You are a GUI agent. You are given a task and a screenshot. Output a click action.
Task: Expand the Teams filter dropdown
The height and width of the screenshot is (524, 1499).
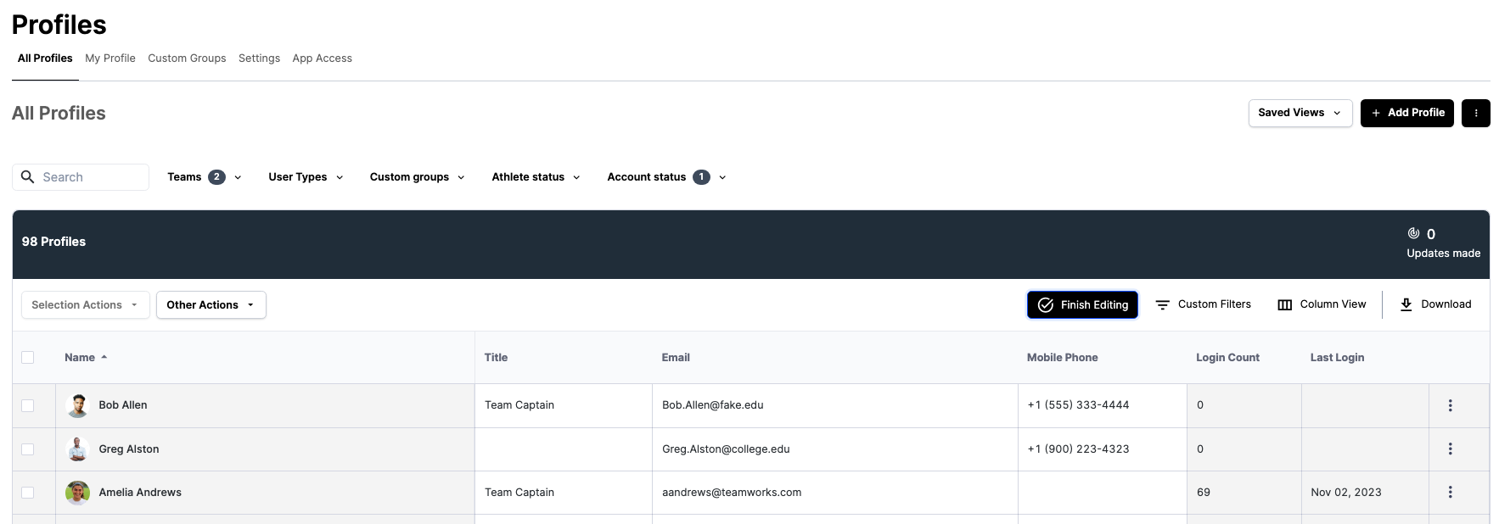click(x=205, y=177)
